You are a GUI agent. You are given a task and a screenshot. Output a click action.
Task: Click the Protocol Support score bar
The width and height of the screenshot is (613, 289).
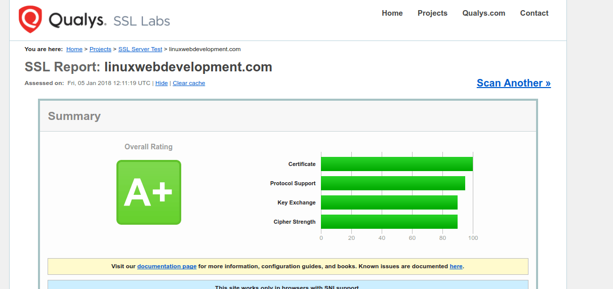[x=393, y=183]
